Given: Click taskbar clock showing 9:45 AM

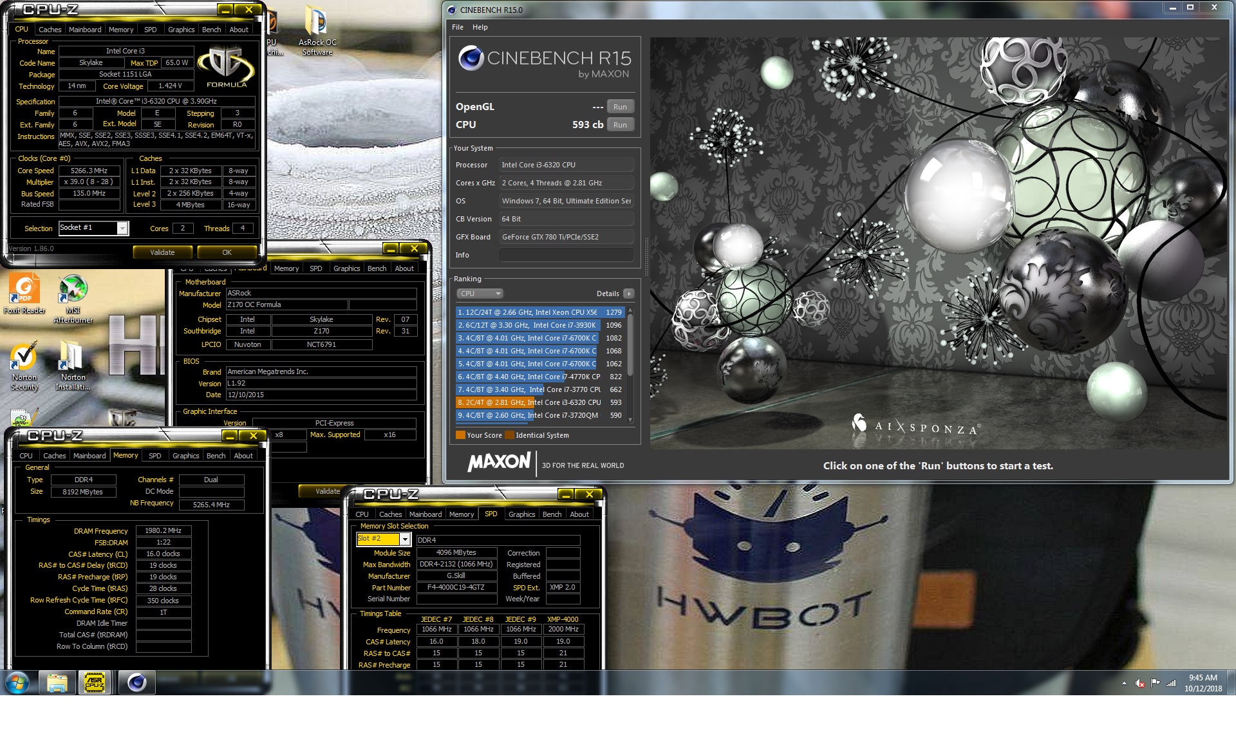Looking at the screenshot, I should pyautogui.click(x=1203, y=683).
